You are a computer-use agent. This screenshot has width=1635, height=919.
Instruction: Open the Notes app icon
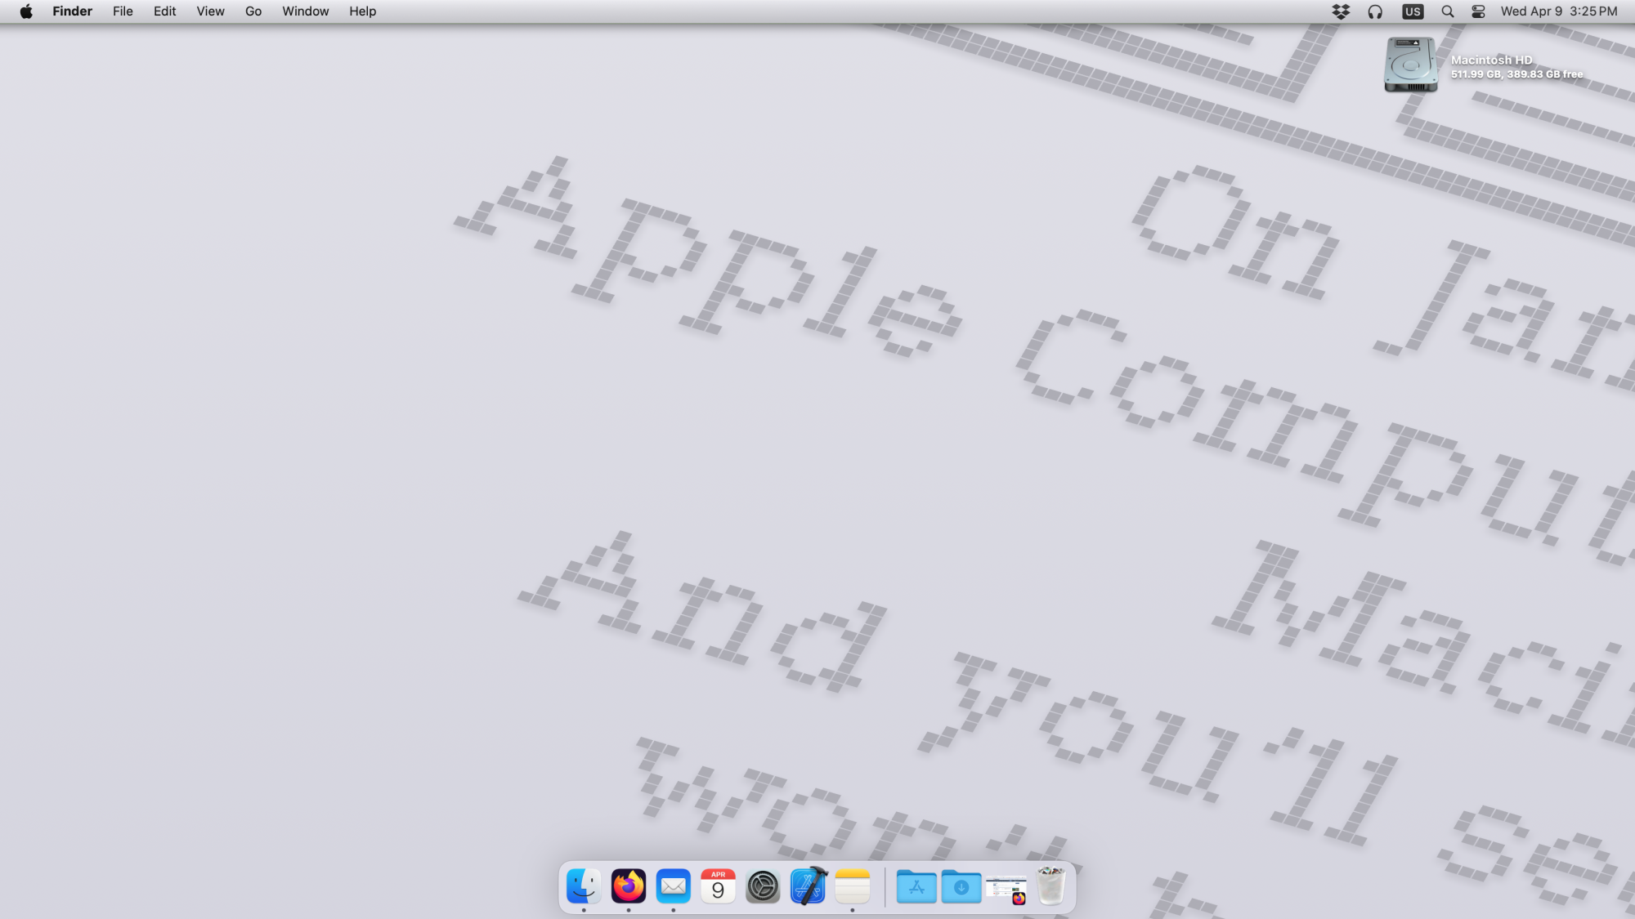pos(853,886)
